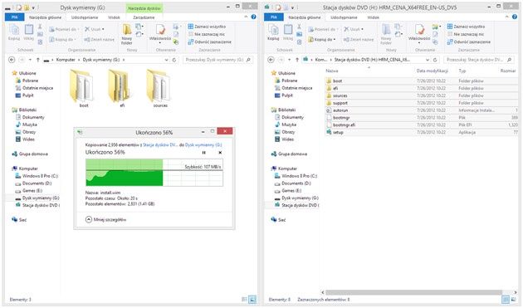523x308 pixels.
Task: Click horizontal scrollbar in DVD window
Action: (413, 292)
